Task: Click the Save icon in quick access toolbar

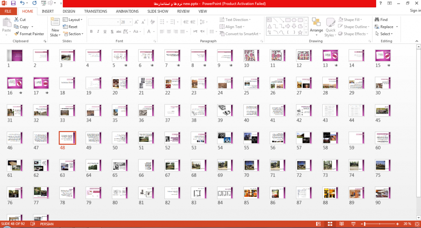Action: coord(13,3)
